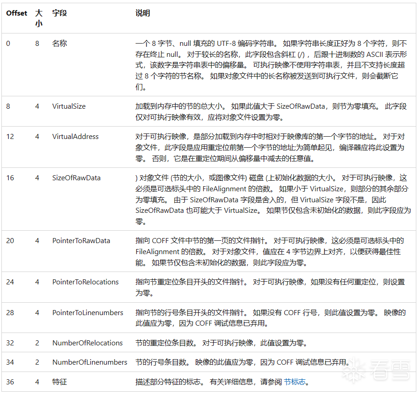Screen dimensions: 420x394
Task: Select the VirtualSize field cell
Action: [69, 106]
